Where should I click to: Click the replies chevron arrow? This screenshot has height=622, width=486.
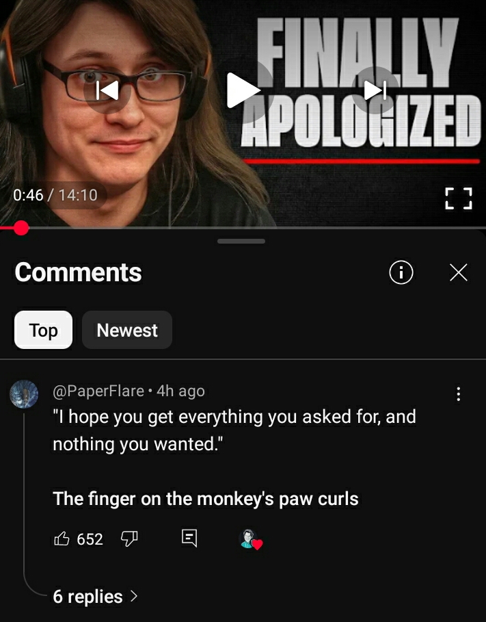click(x=134, y=596)
